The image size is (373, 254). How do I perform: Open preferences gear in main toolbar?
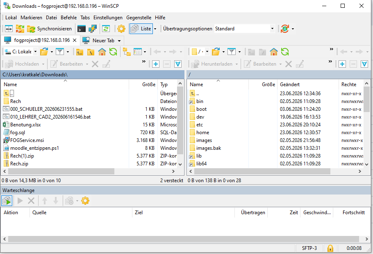point(121,29)
